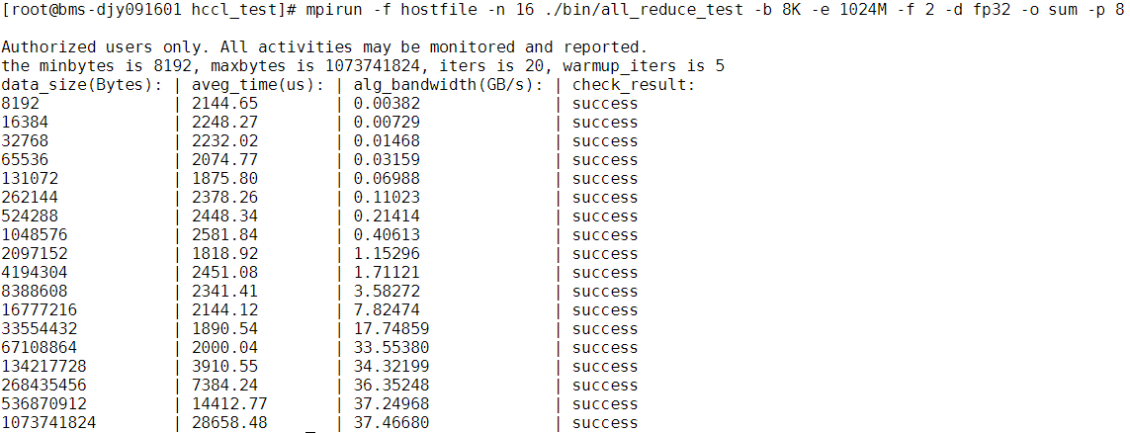Click the Authorized users only warning line
Viewport: 1130px width, 433px height.
(324, 47)
